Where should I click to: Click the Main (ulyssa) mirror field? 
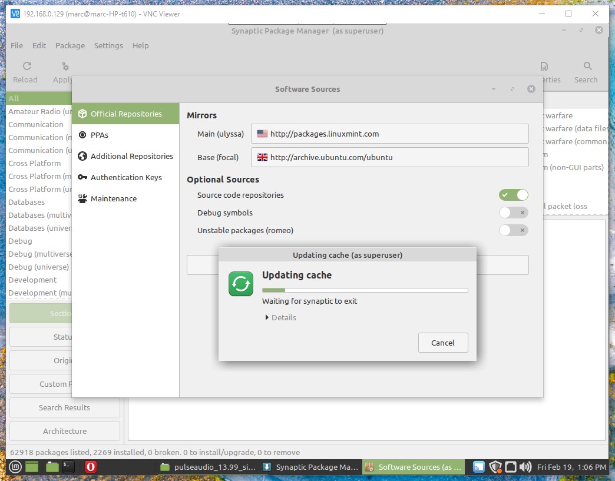pyautogui.click(x=390, y=134)
